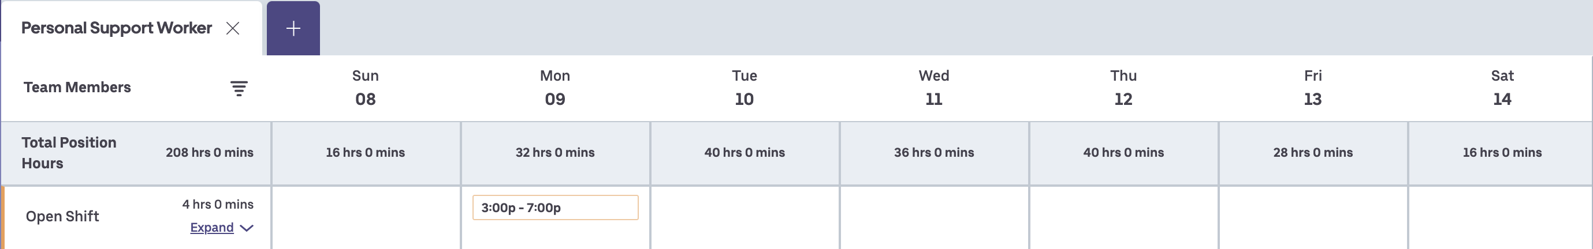Click the empty Open Shift cell for Sunday
Image resolution: width=1593 pixels, height=249 pixels.
tap(366, 217)
